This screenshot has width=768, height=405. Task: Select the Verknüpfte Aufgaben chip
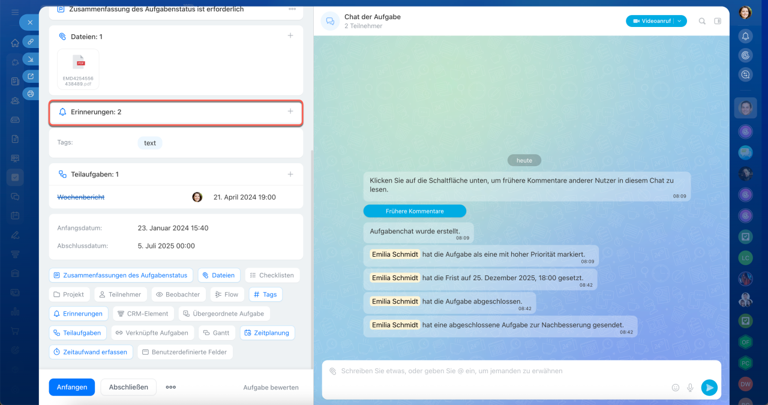point(152,333)
